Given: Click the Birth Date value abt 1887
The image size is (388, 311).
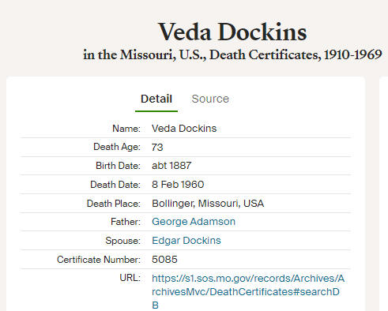Looking at the screenshot, I should (x=171, y=166).
